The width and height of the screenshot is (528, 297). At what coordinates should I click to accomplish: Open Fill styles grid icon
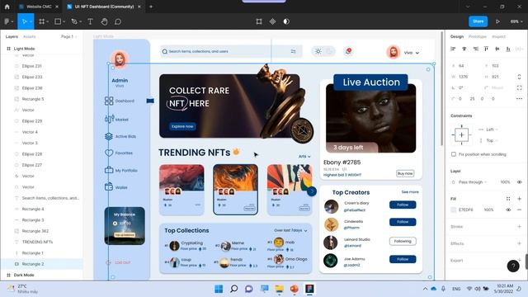508,199
